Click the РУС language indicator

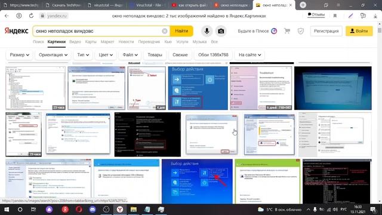(x=344, y=210)
